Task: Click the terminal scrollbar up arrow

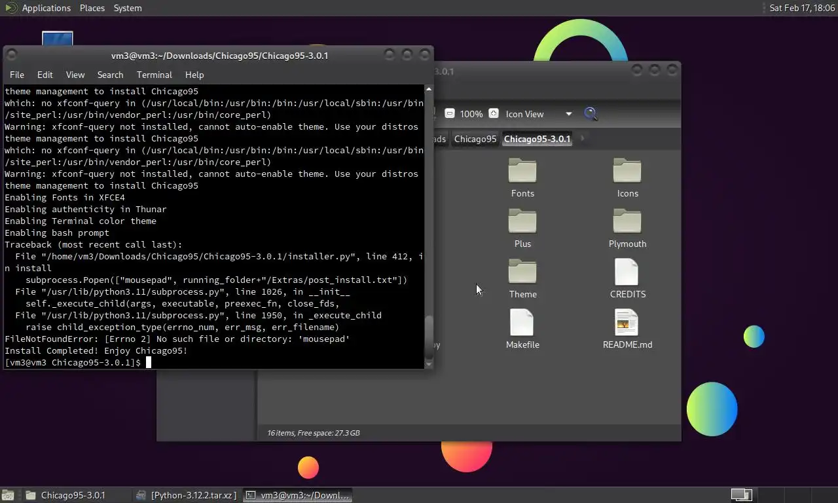Action: [x=429, y=88]
